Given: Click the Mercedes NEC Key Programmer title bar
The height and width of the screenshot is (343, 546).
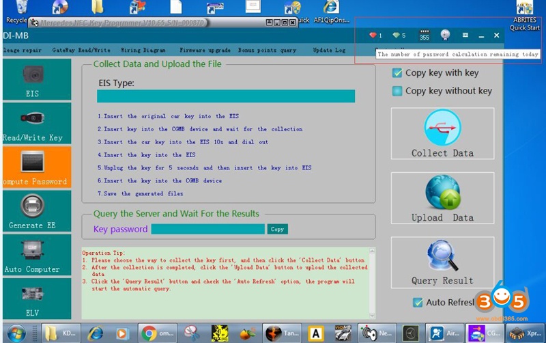Looking at the screenshot, I should (163, 23).
